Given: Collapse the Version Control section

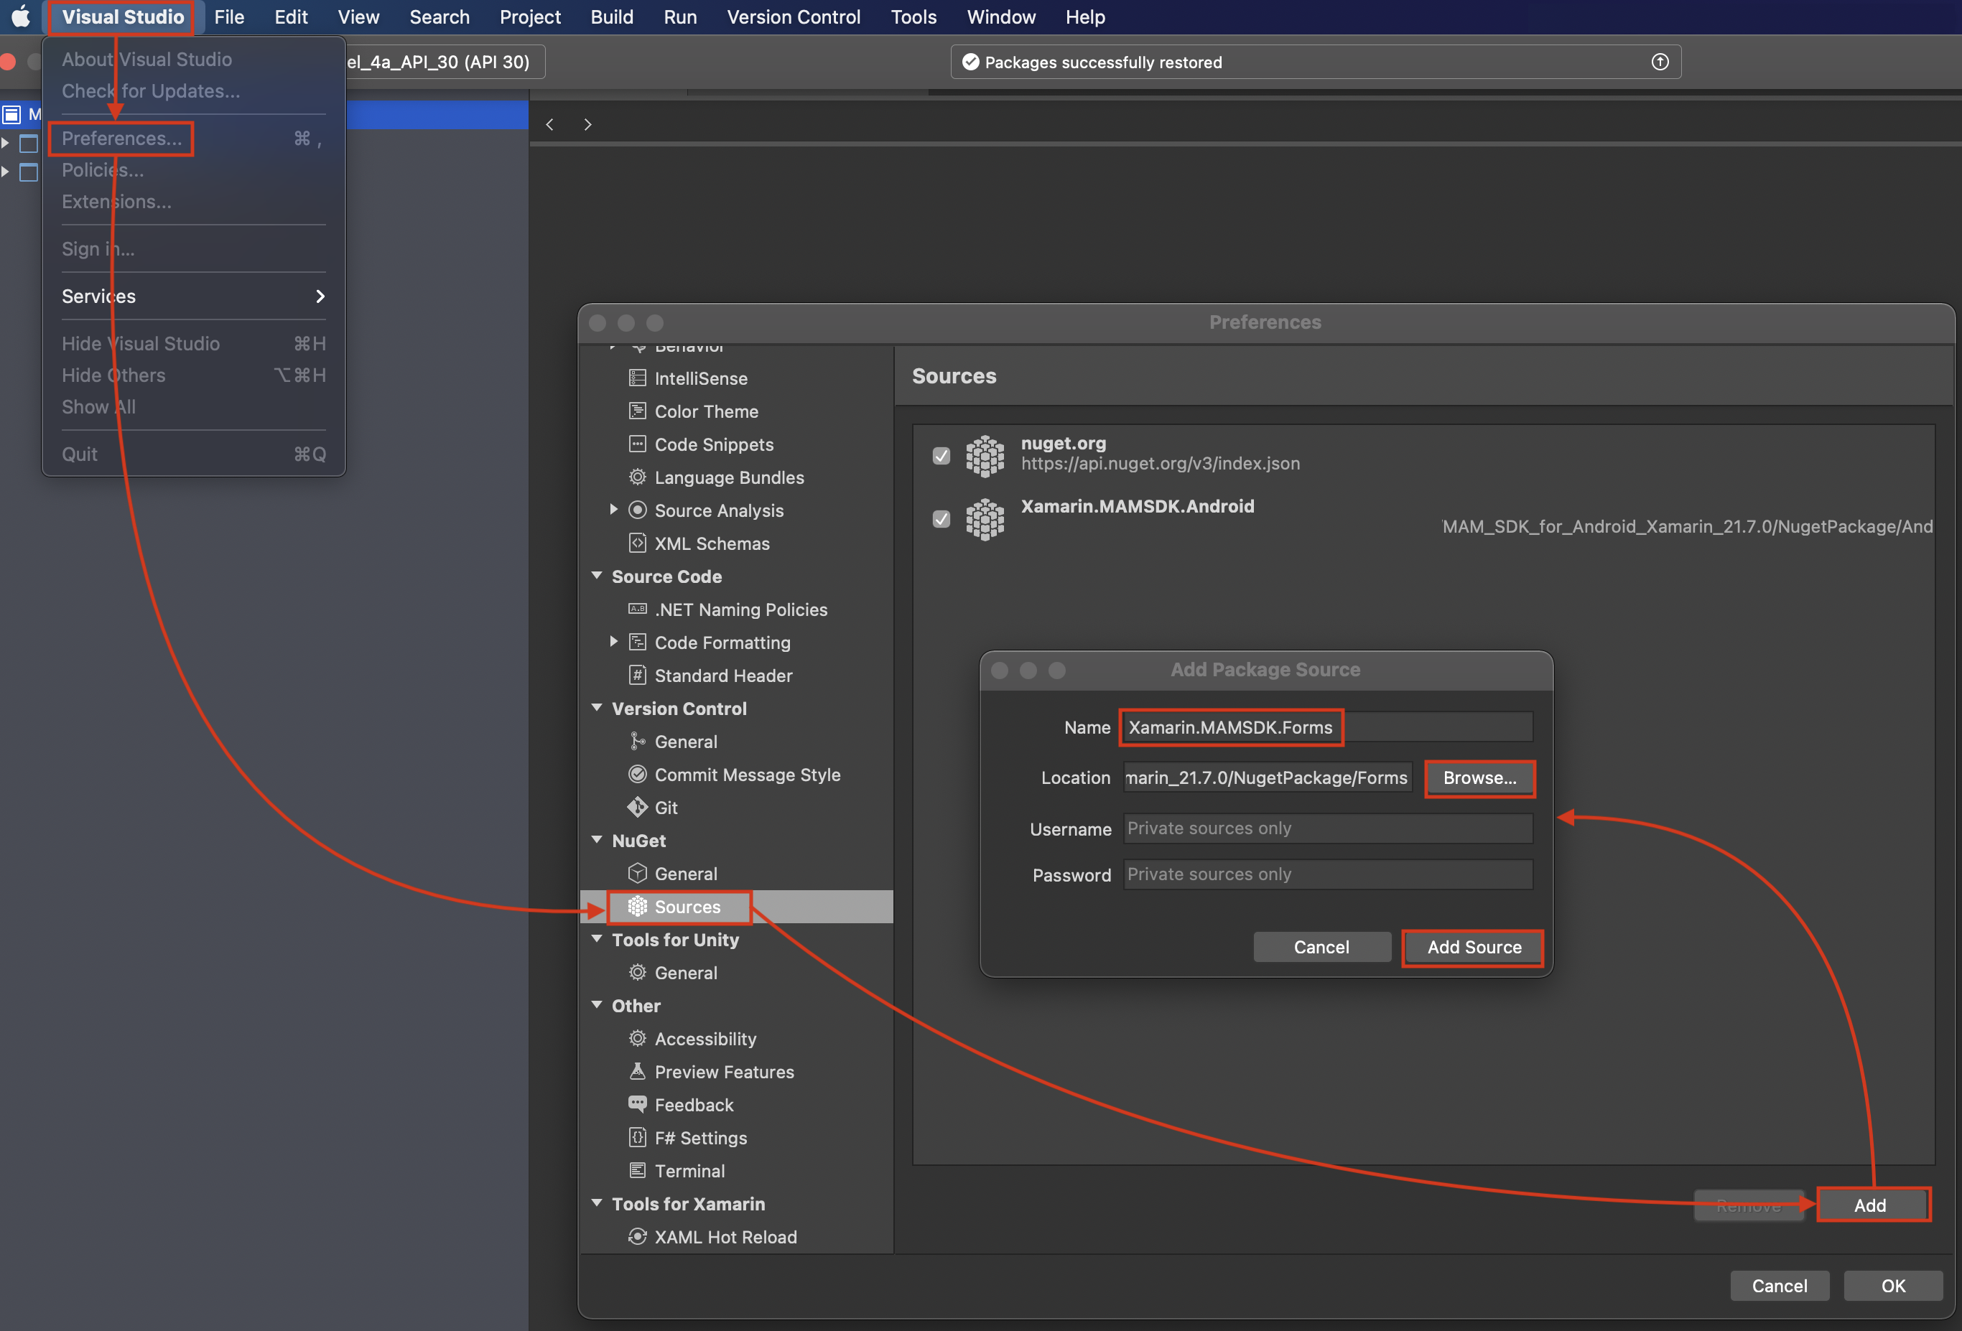Looking at the screenshot, I should pos(597,708).
